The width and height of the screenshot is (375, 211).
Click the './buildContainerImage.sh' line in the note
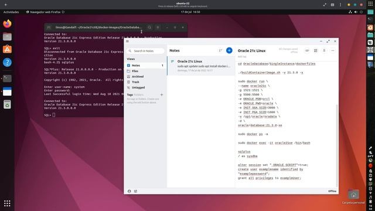271,73
